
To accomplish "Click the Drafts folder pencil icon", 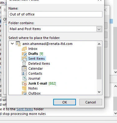I will pos(24,54).
